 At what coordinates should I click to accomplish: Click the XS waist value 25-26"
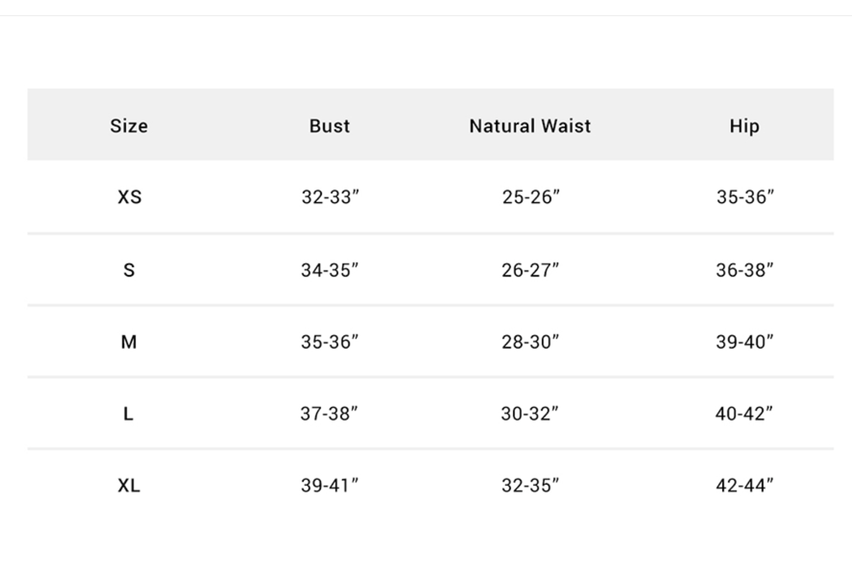(x=531, y=197)
